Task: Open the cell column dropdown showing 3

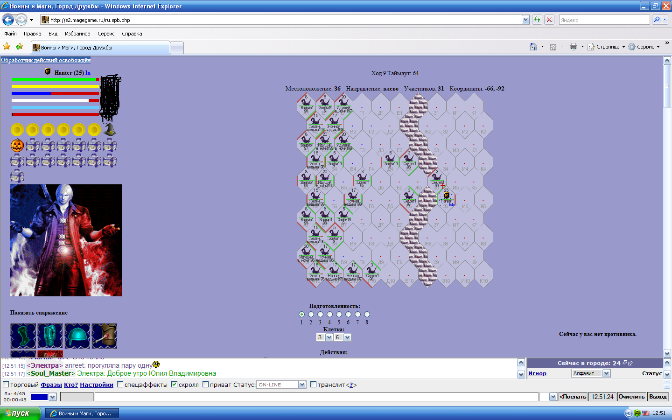Action: pyautogui.click(x=324, y=337)
